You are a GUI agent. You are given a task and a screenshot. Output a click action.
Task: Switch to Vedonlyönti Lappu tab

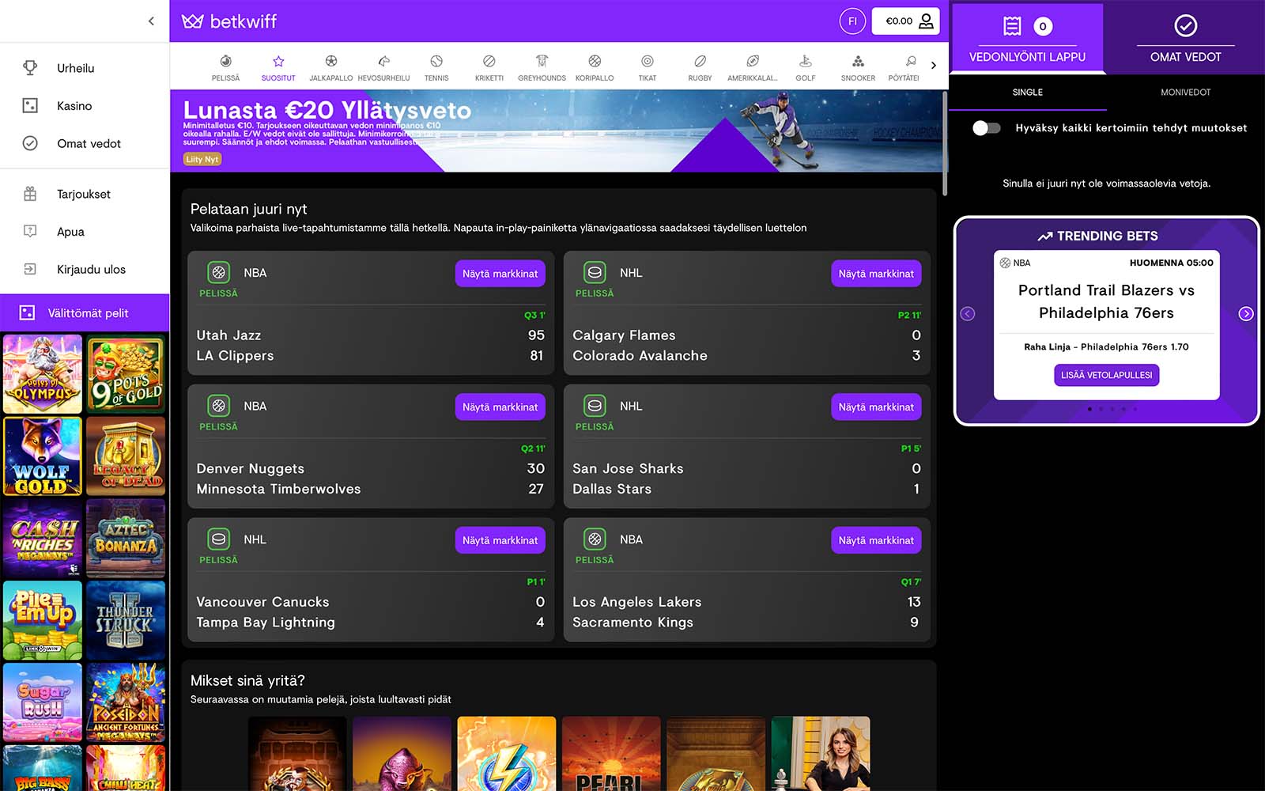pyautogui.click(x=1027, y=39)
